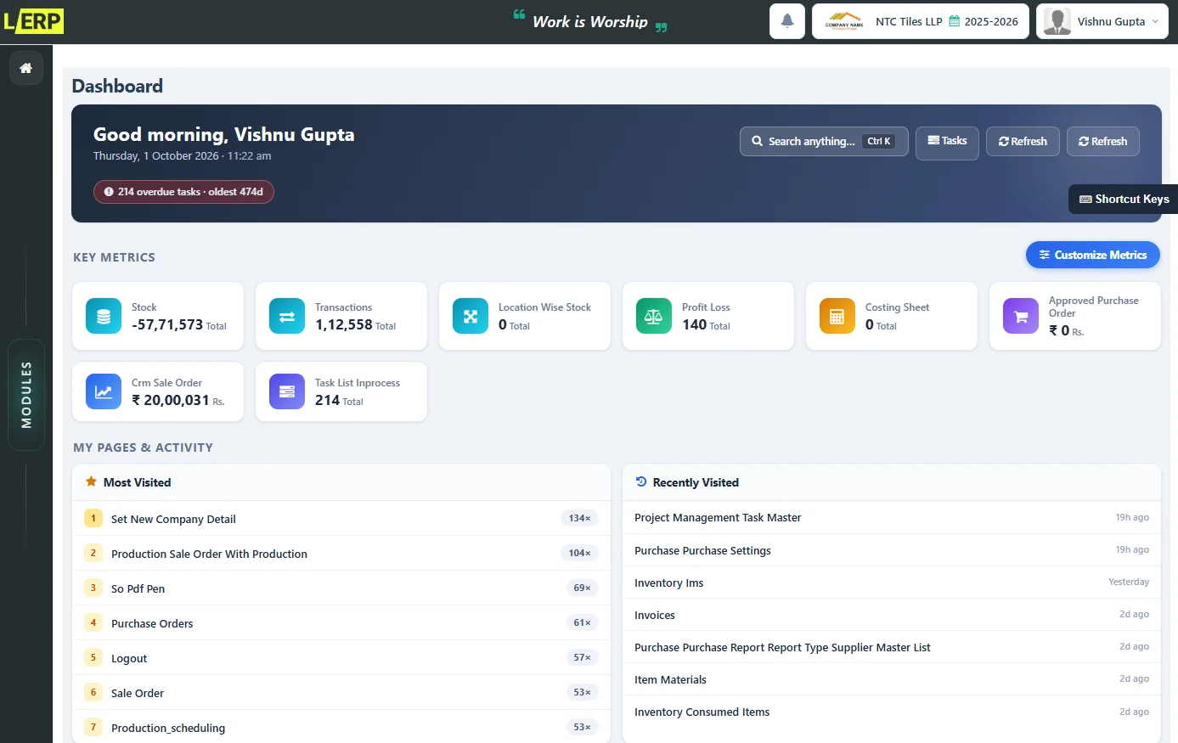
Task: Open Invoices from Recently Visited
Action: [x=892, y=615]
